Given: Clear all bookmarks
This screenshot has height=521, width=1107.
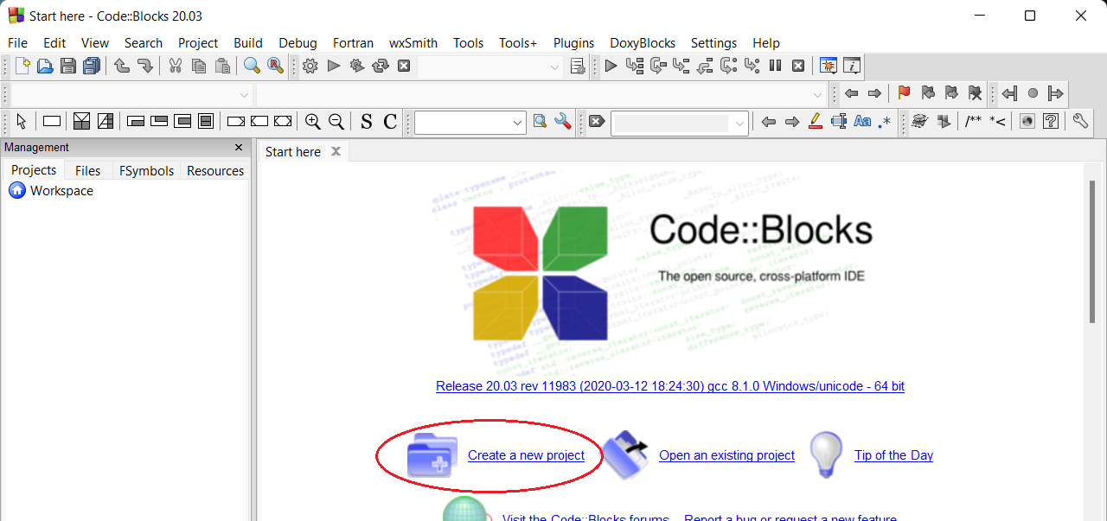Looking at the screenshot, I should tap(975, 93).
